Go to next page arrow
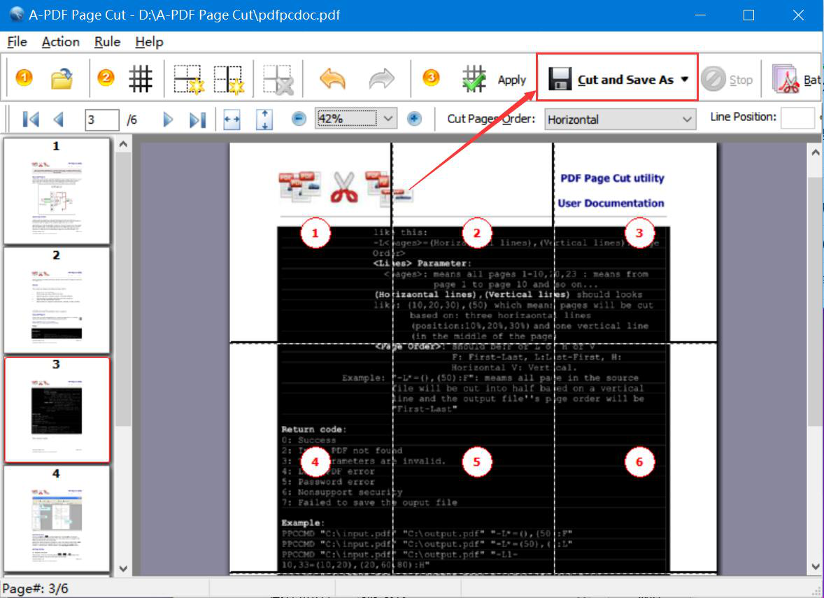This screenshot has height=598, width=824. click(x=168, y=120)
